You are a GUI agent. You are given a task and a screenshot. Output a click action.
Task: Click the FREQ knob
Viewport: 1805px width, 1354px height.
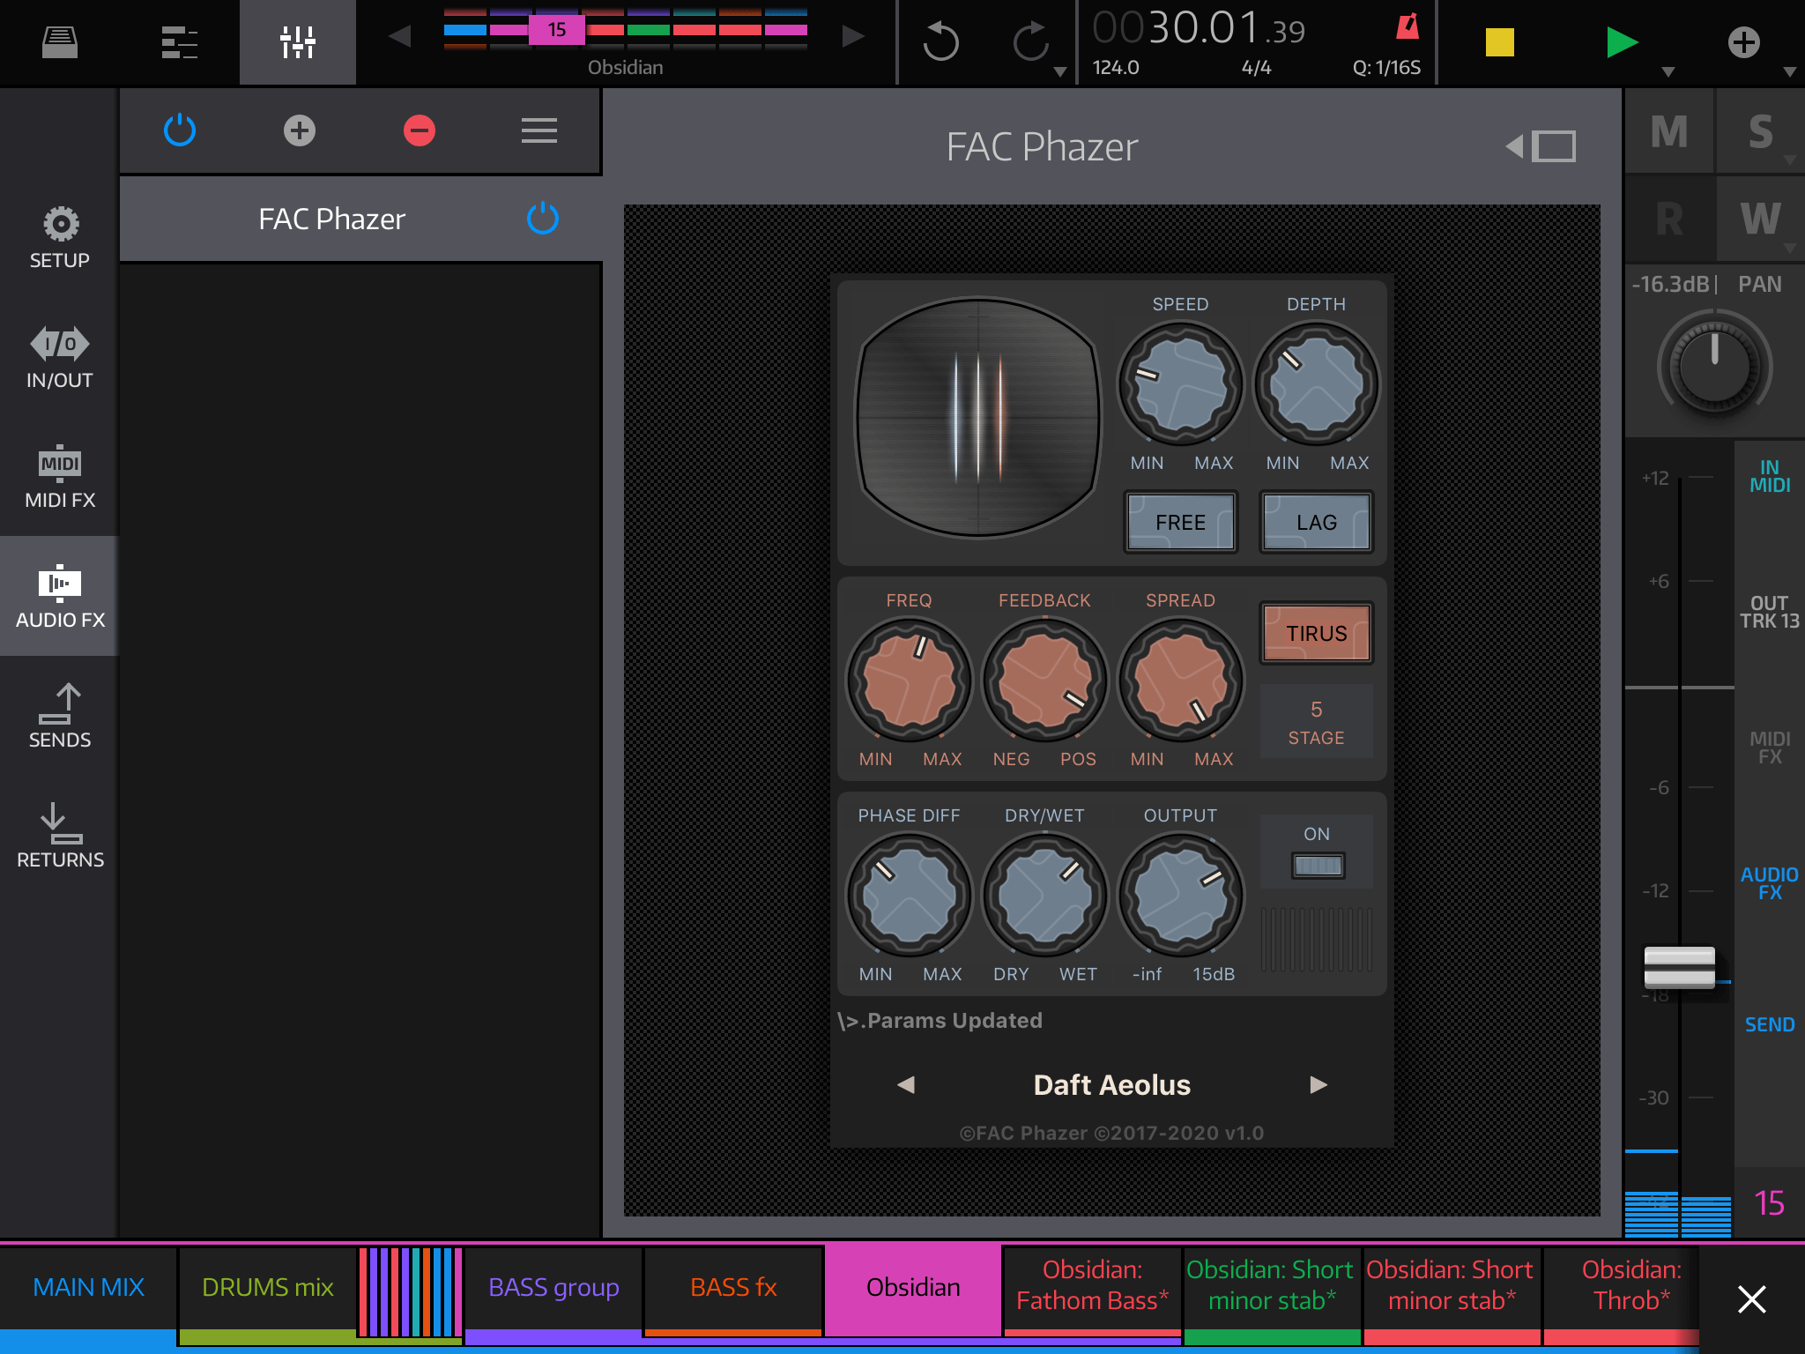[x=909, y=680]
